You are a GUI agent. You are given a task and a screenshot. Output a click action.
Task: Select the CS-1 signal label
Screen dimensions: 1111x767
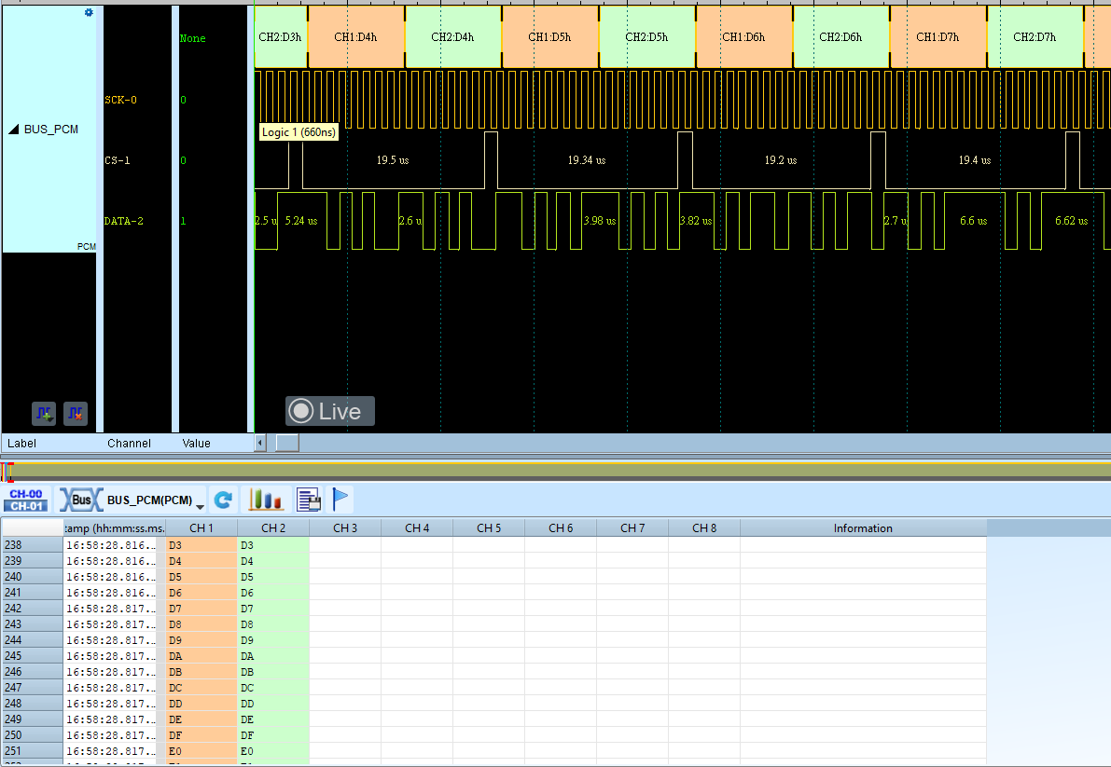pos(117,160)
